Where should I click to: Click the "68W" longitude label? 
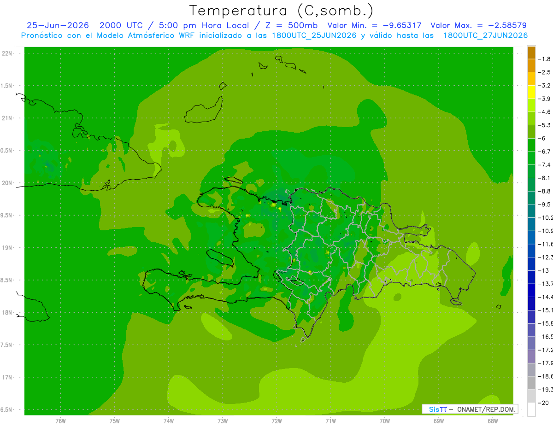pos(493,421)
